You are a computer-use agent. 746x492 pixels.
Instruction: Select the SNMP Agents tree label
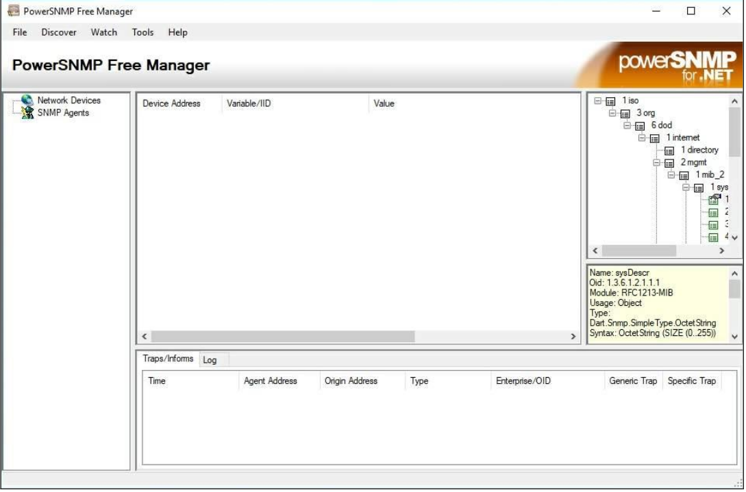(63, 113)
